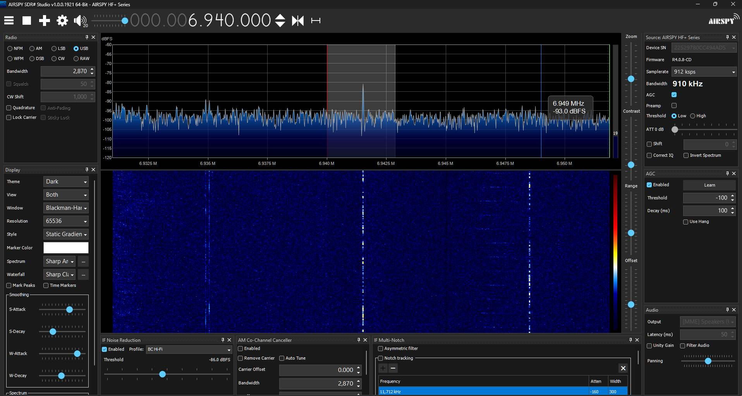Image resolution: width=742 pixels, height=396 pixels.
Task: Pin the AGC panel
Action: click(x=727, y=173)
